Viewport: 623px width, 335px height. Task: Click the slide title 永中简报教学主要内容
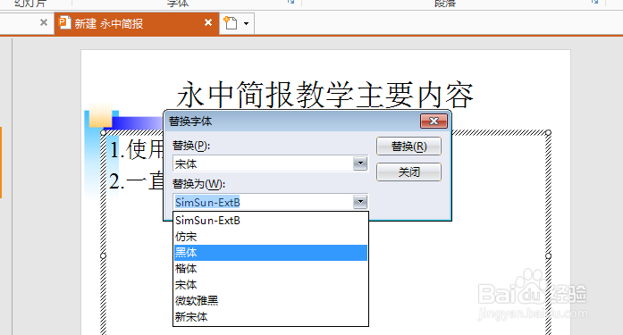tap(325, 96)
